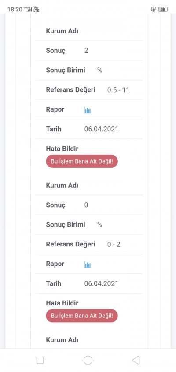
Task: Tap the bottommost Kurum Adı row
Action: pos(89,340)
